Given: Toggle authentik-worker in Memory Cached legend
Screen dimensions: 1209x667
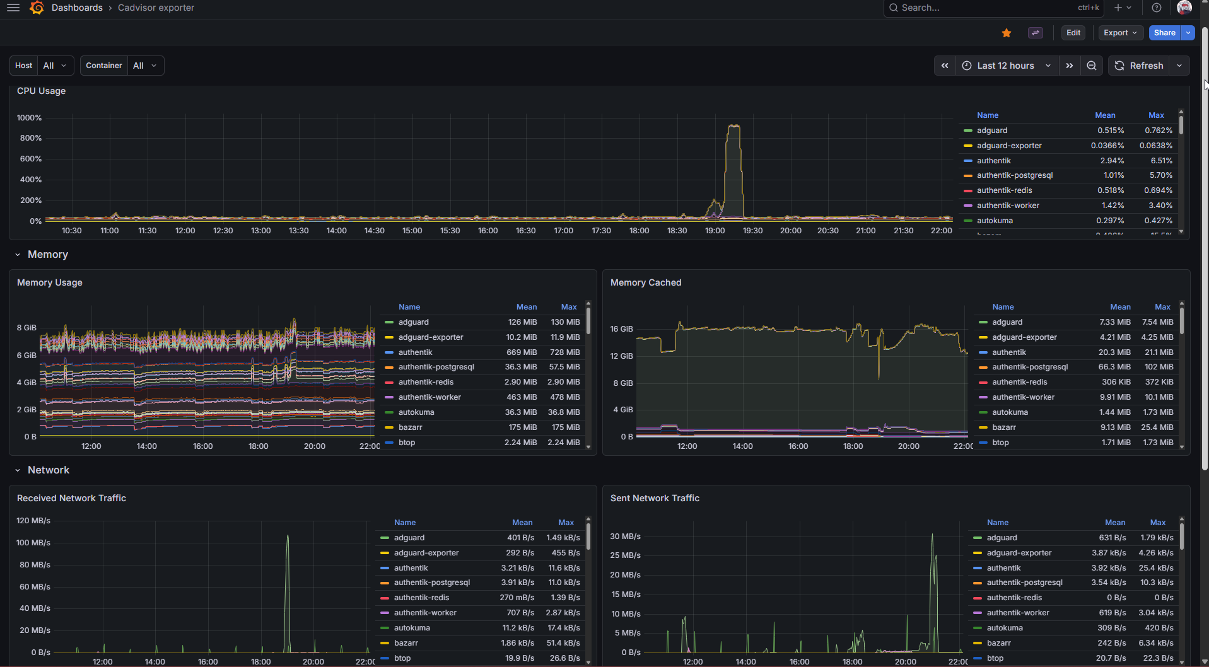Looking at the screenshot, I should pos(1023,397).
